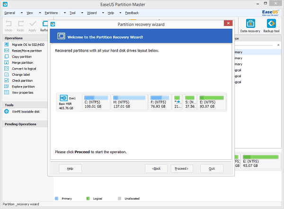Click the Check partition icon
284x209 pixels.
[x=7, y=80]
